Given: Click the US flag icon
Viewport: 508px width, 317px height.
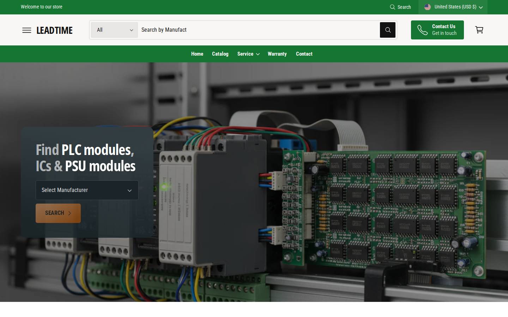Looking at the screenshot, I should (x=428, y=7).
